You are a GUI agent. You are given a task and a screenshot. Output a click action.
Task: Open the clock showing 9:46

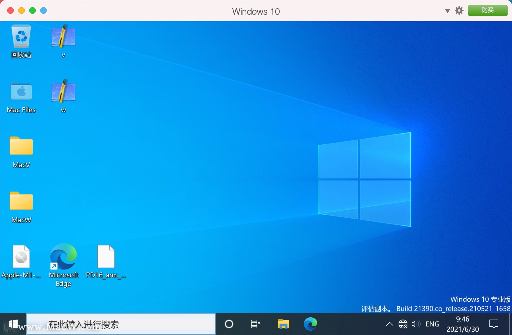click(x=463, y=324)
